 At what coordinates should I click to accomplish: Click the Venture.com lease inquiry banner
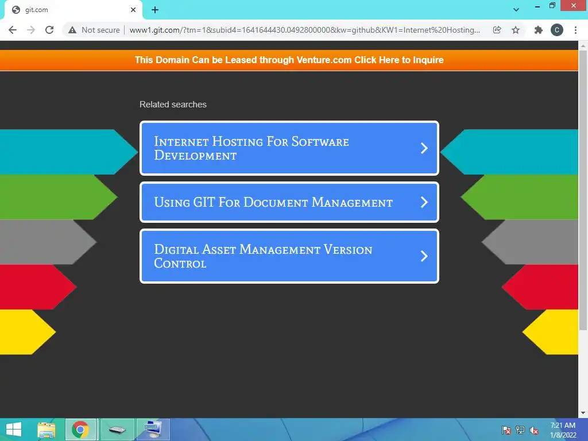pos(289,60)
